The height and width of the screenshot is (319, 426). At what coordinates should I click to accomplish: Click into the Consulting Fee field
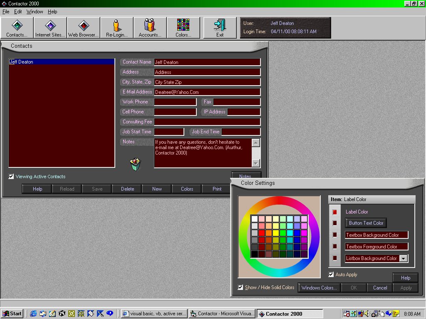207,122
